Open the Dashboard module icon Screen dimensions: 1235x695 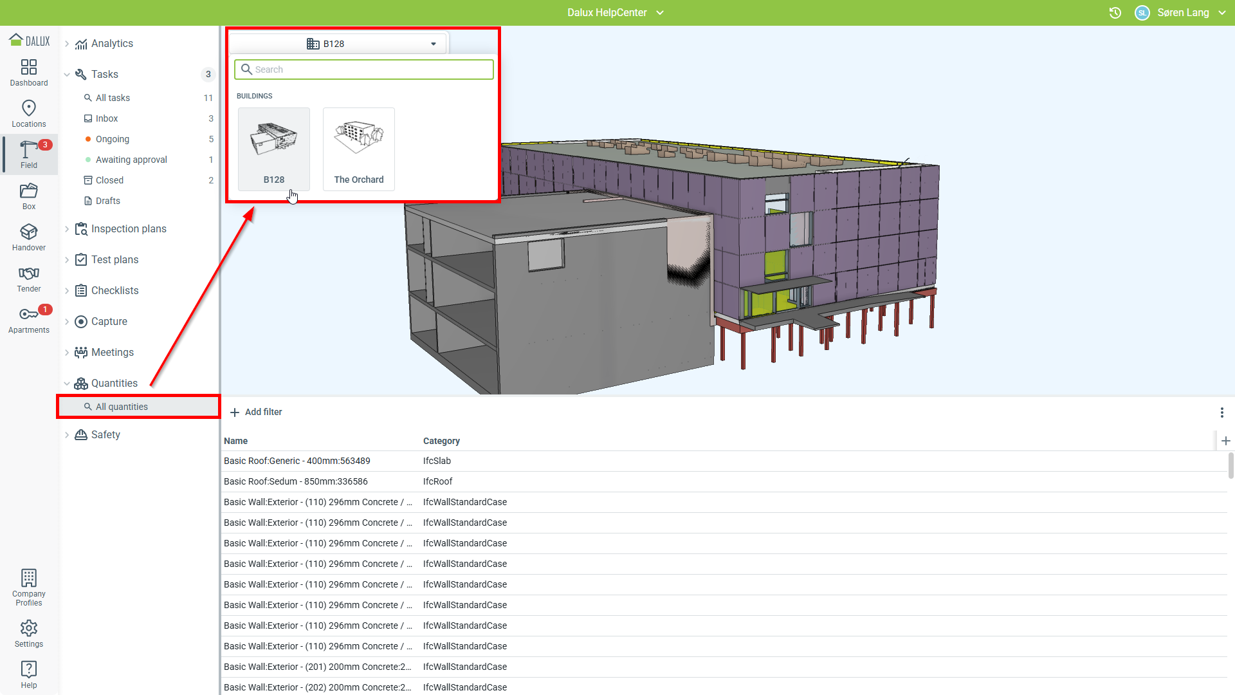(x=29, y=72)
